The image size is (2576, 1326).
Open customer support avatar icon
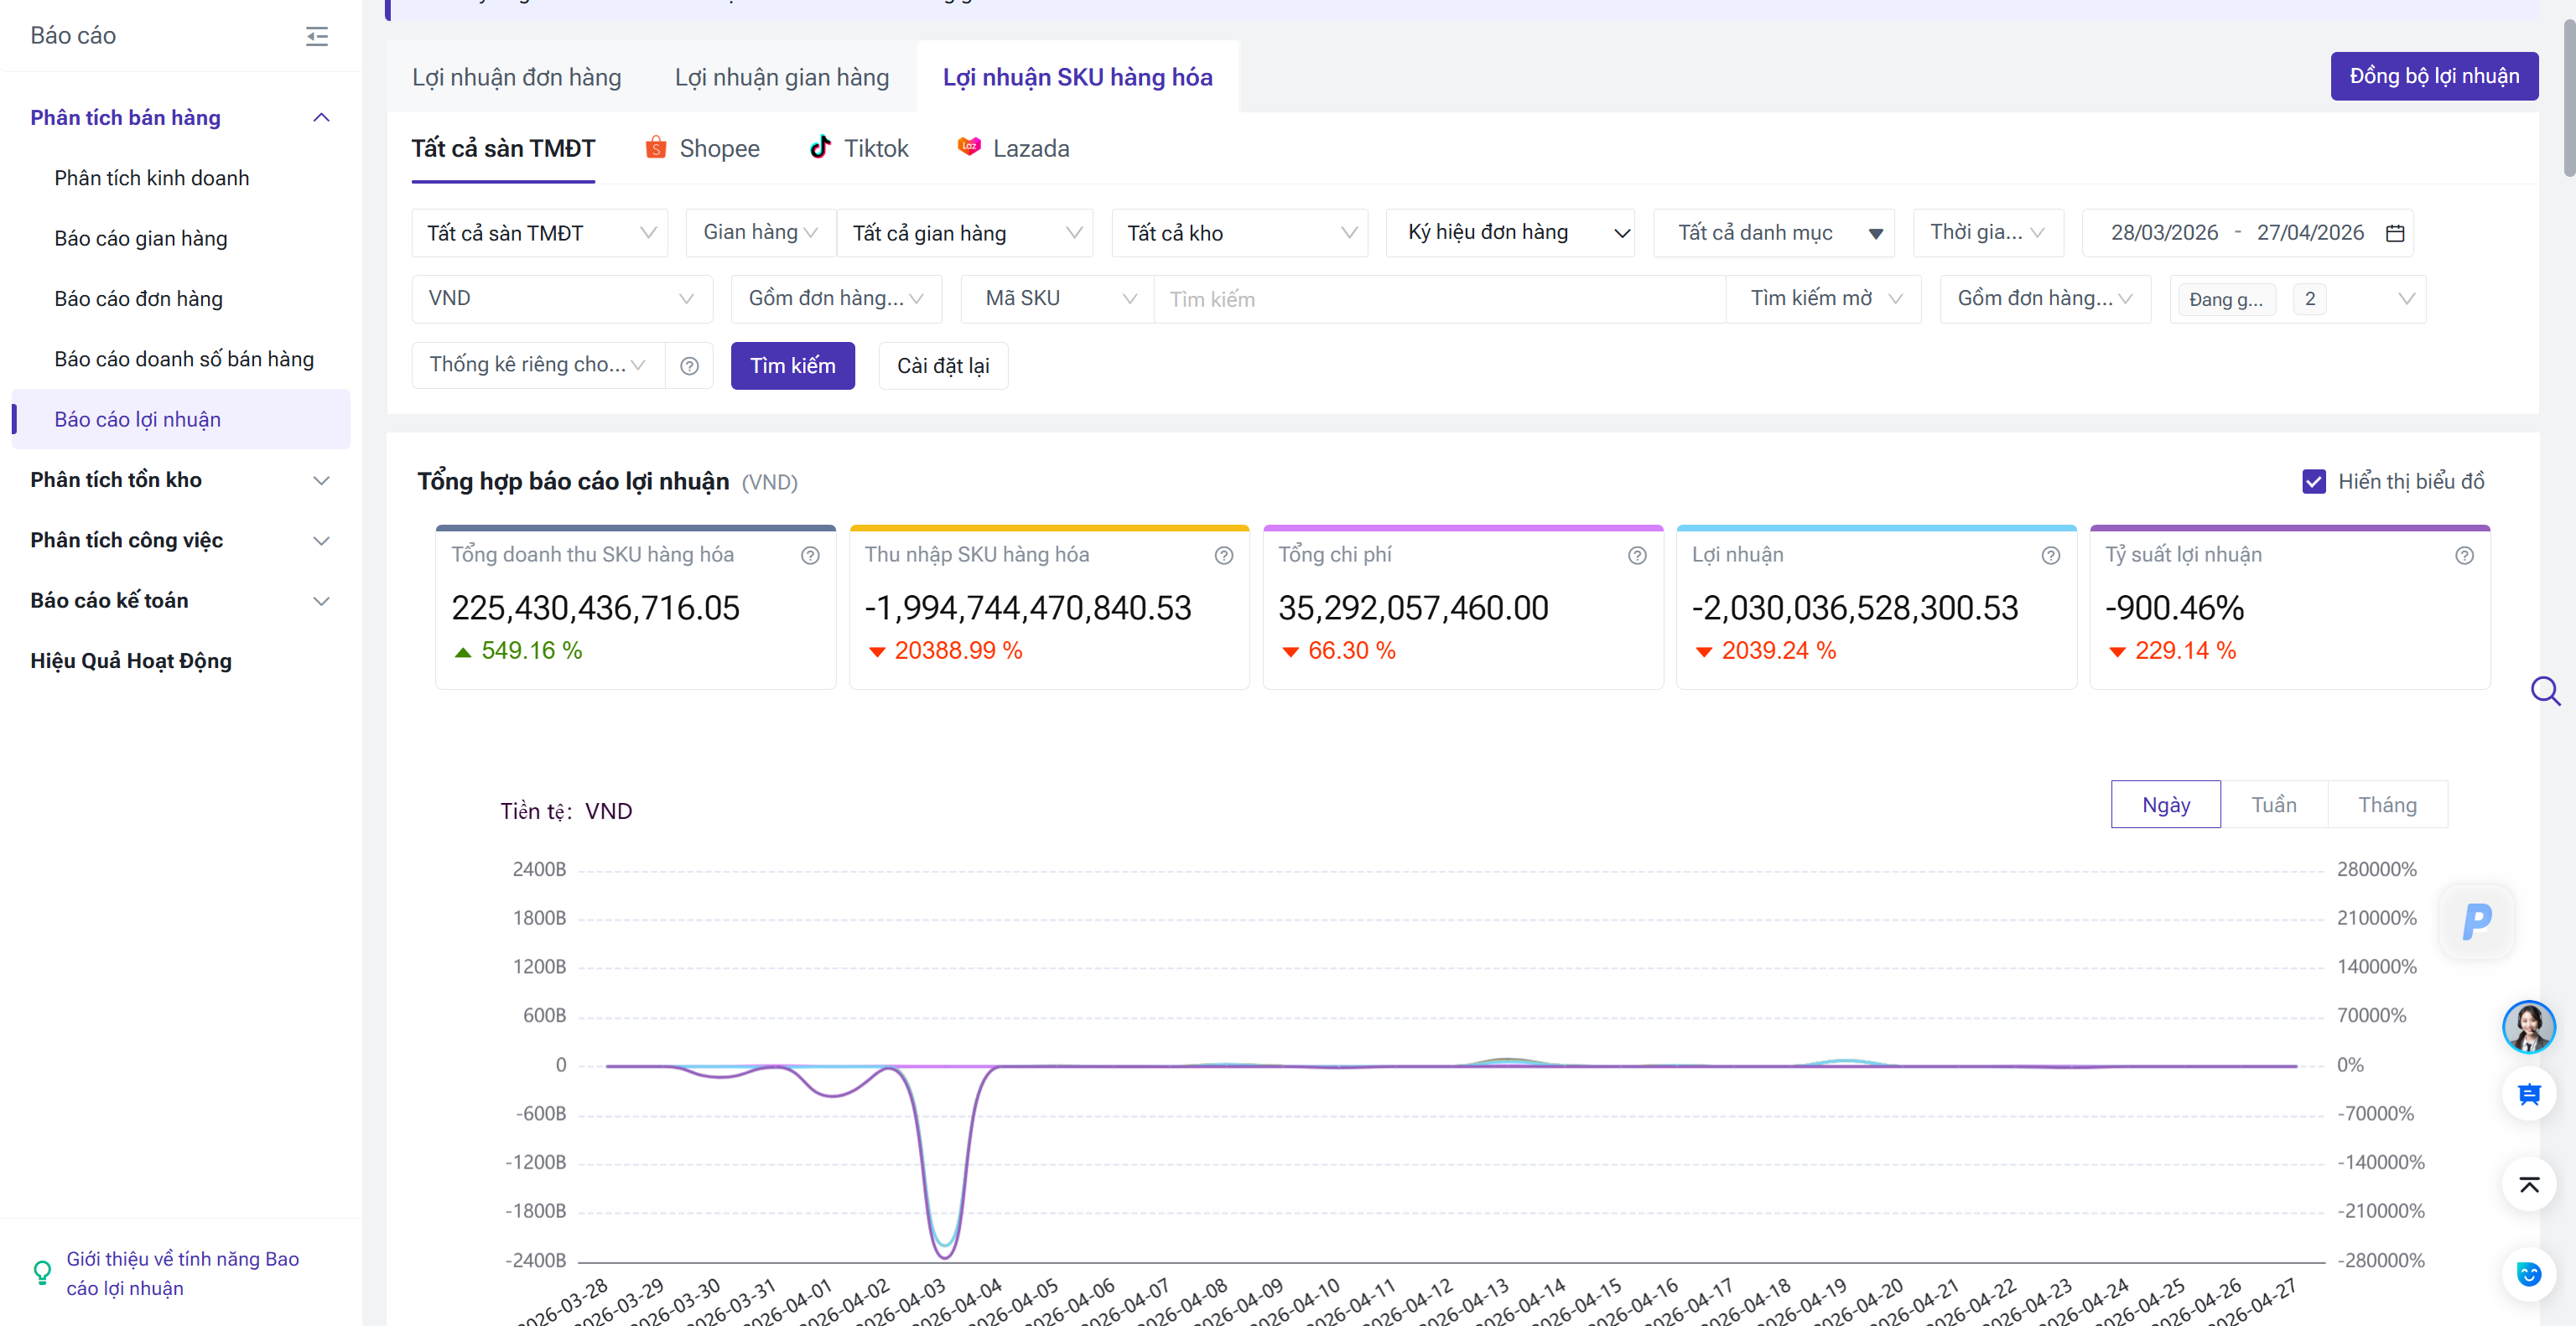pyautogui.click(x=2527, y=1026)
